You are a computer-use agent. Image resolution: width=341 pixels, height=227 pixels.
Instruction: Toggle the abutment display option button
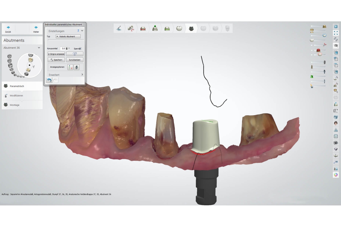76,67
